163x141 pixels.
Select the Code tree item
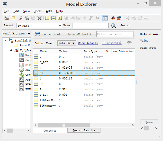[25, 60]
